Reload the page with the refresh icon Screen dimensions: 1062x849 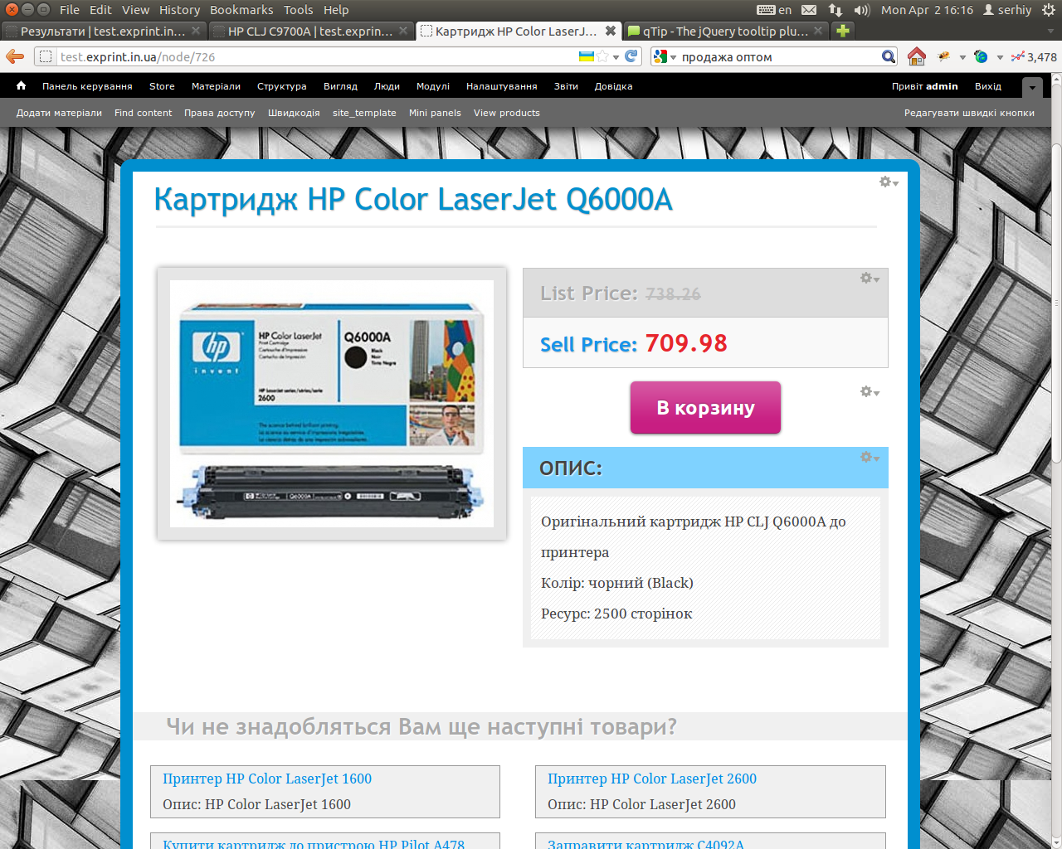coord(631,56)
